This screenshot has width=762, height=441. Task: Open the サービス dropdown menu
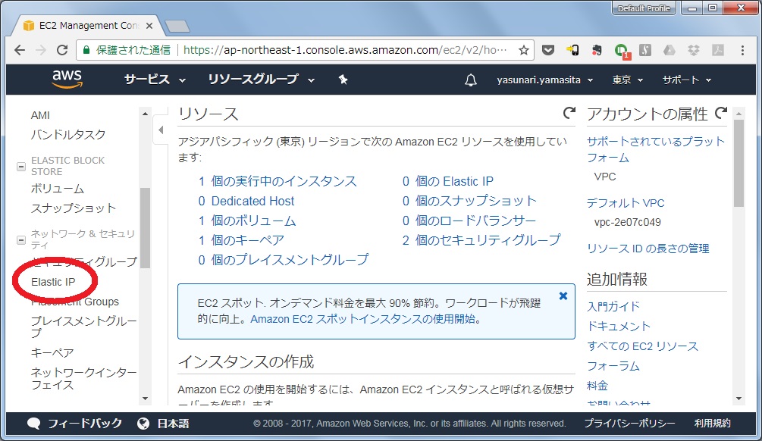(155, 80)
